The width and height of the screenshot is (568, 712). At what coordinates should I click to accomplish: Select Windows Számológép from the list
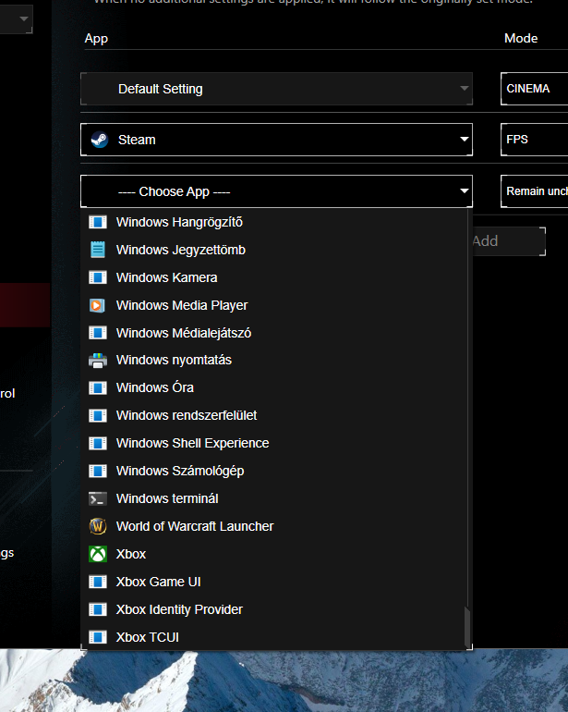tap(179, 471)
